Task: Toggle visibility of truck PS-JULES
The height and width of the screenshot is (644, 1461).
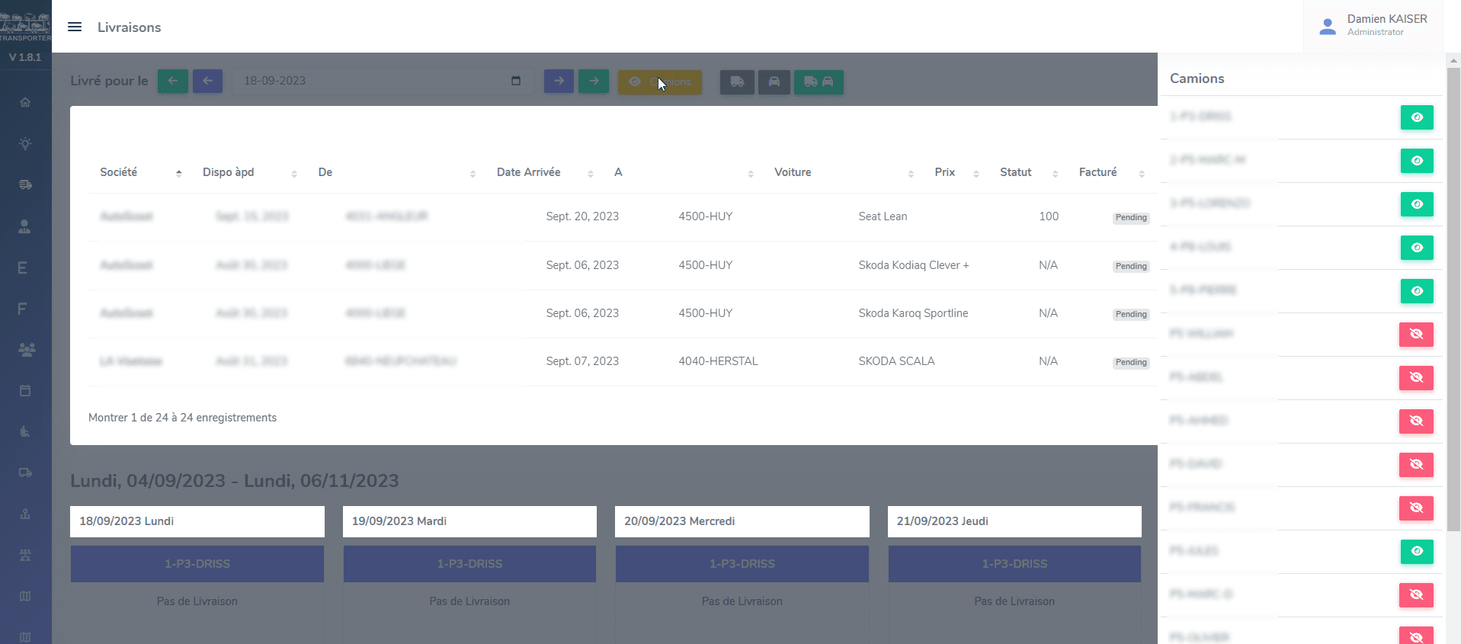Action: click(x=1416, y=552)
